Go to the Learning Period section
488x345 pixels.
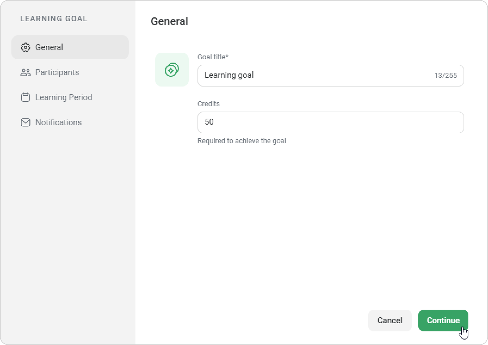pos(64,97)
